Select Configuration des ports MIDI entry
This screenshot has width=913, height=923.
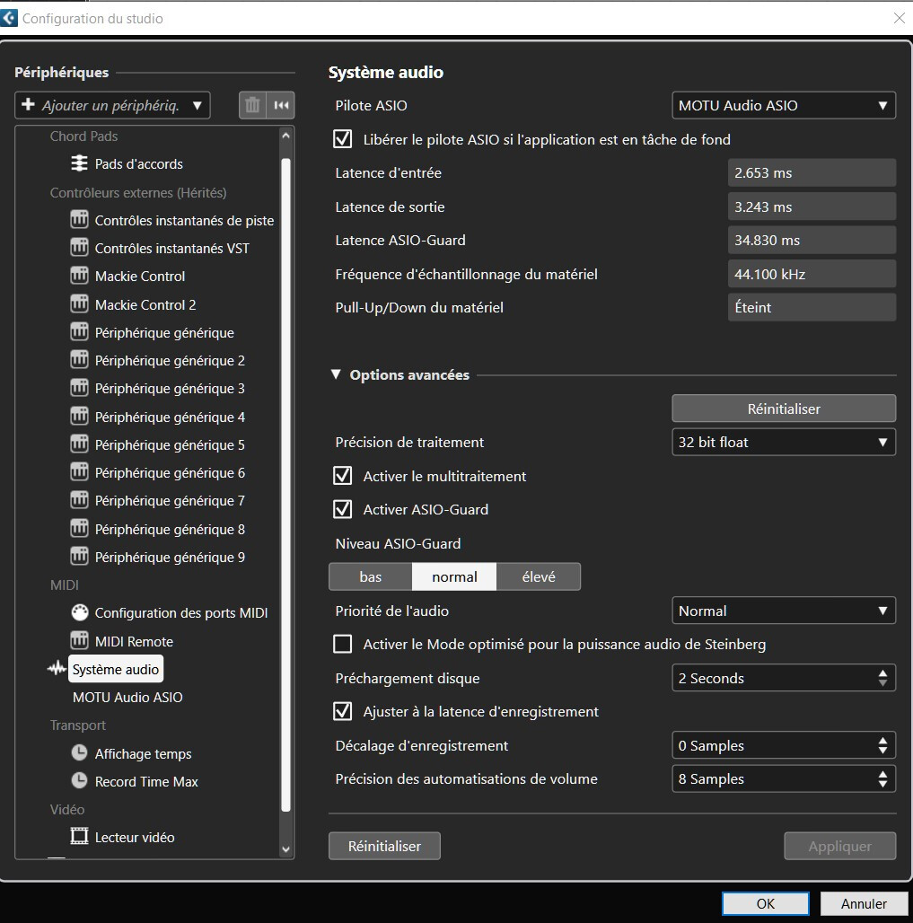click(181, 612)
